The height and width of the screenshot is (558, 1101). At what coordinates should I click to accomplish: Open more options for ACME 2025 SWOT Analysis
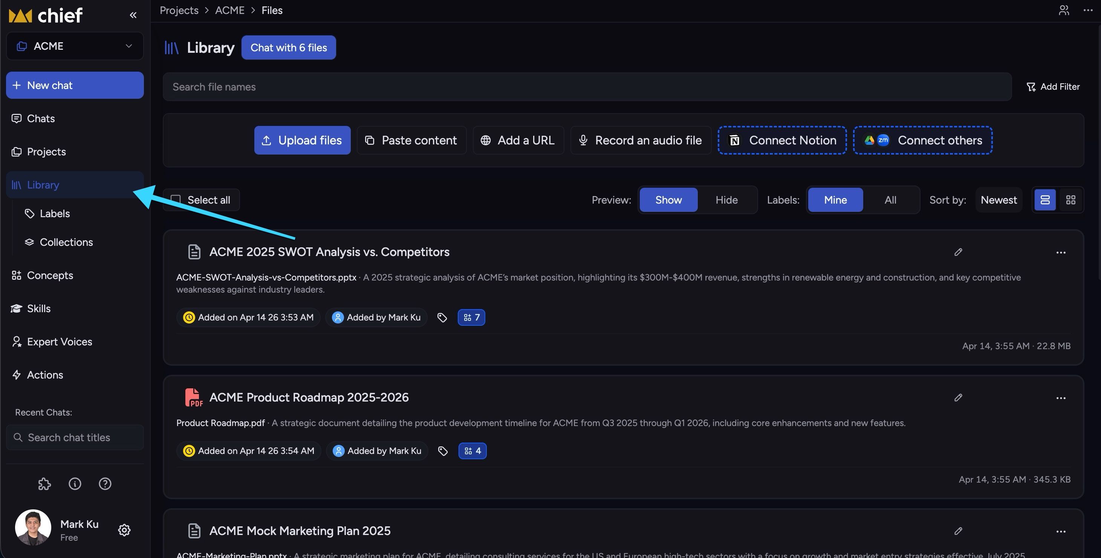[x=1061, y=252]
